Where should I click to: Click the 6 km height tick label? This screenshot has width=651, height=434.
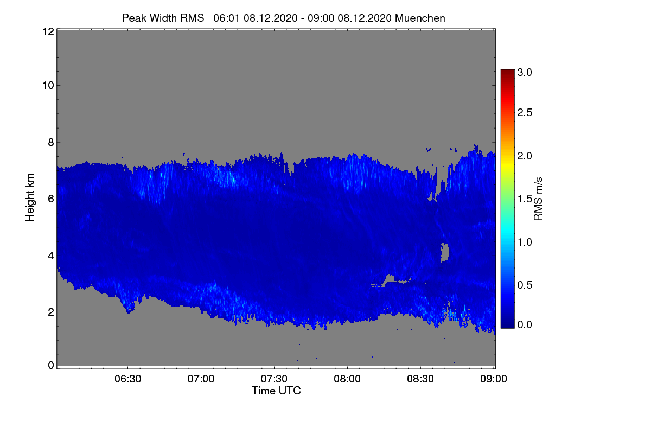(x=50, y=199)
